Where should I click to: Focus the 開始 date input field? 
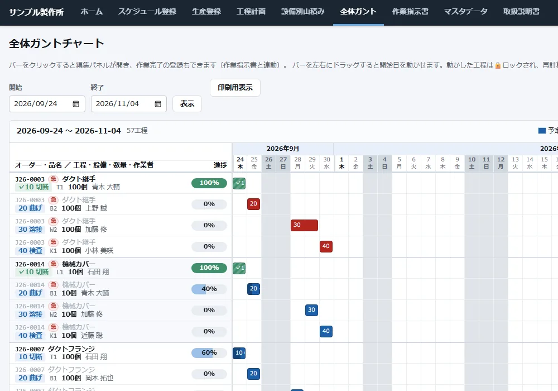(x=47, y=104)
